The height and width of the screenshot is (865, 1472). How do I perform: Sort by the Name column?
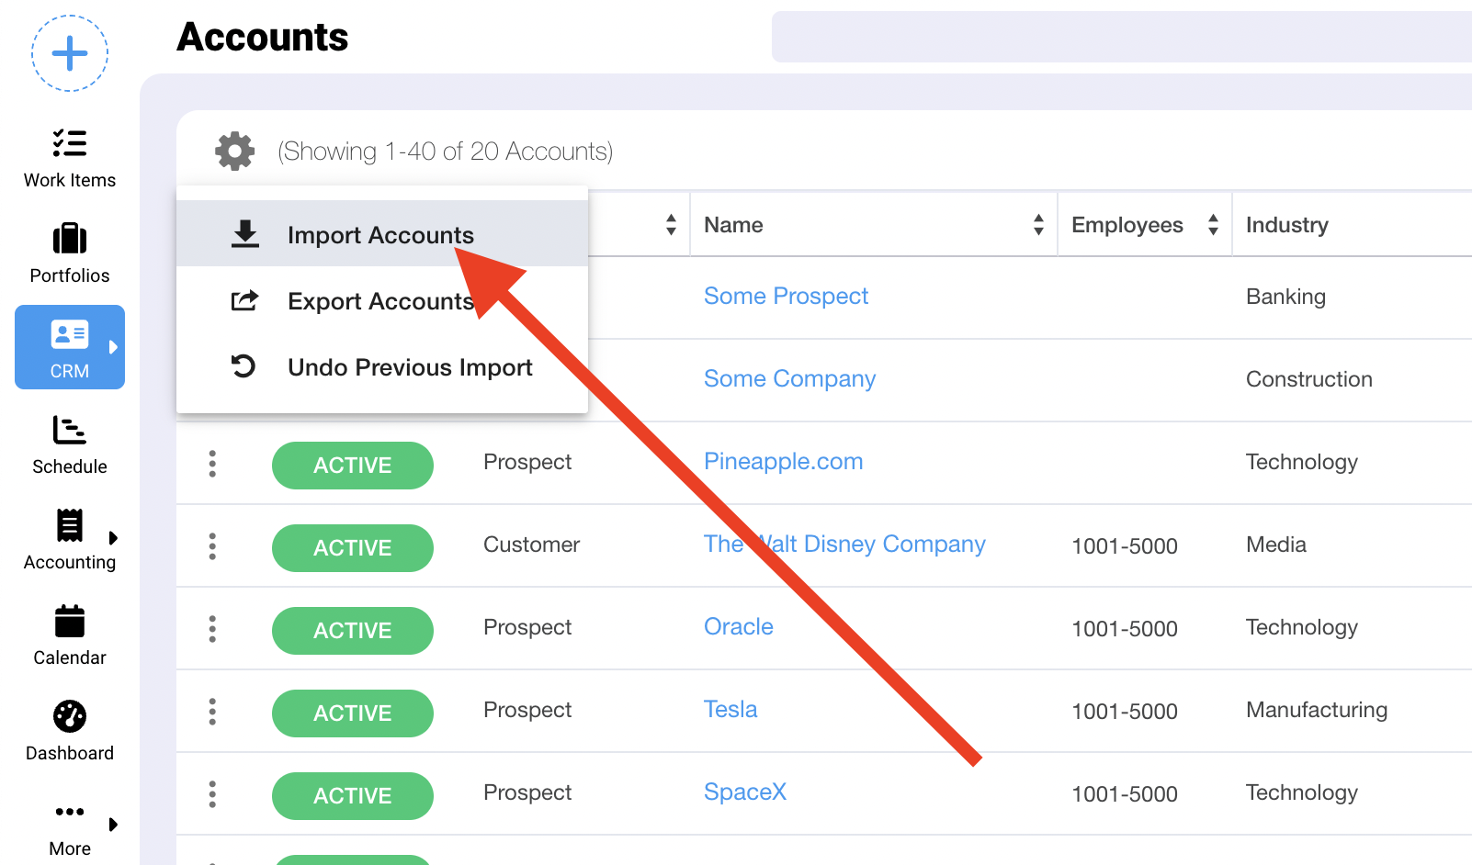[1038, 225]
